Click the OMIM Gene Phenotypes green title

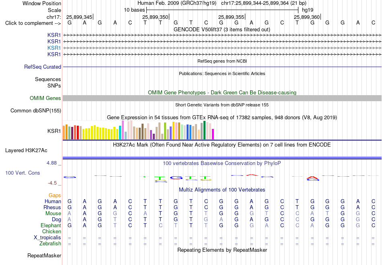tap(222, 92)
